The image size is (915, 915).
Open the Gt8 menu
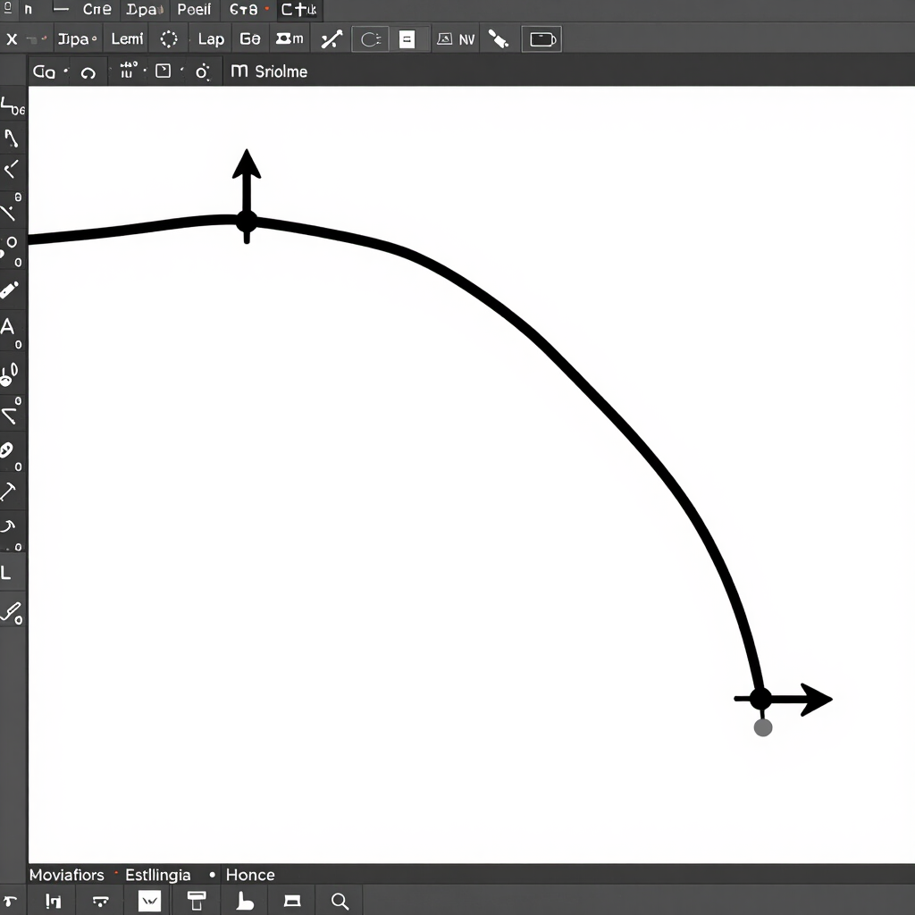243,9
